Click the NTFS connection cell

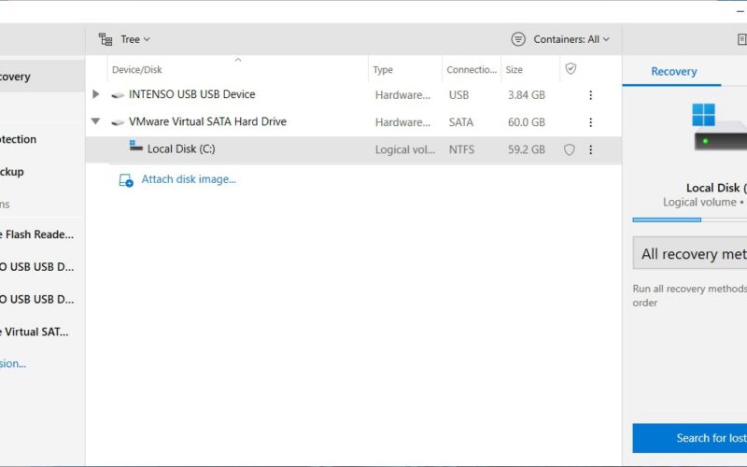(x=461, y=149)
